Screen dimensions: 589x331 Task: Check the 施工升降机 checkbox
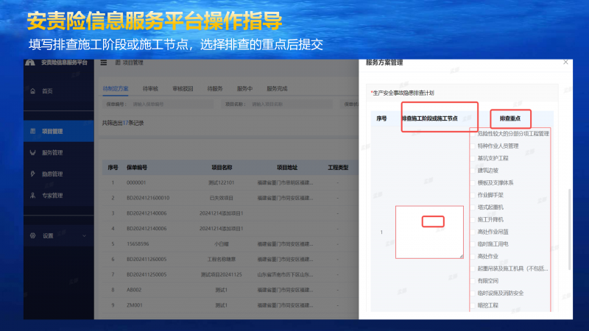click(x=473, y=219)
